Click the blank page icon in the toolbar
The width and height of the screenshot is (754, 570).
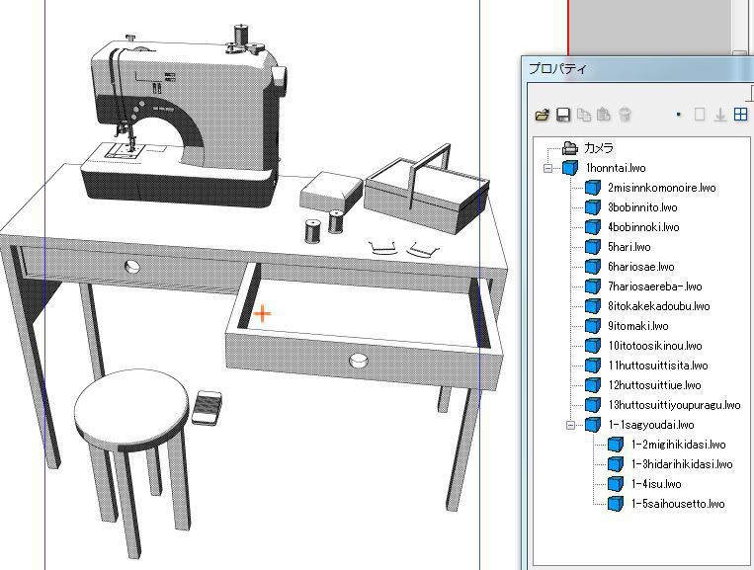pos(700,115)
